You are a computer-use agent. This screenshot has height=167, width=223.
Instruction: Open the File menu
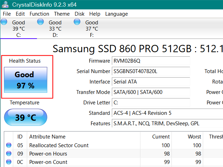7,14
